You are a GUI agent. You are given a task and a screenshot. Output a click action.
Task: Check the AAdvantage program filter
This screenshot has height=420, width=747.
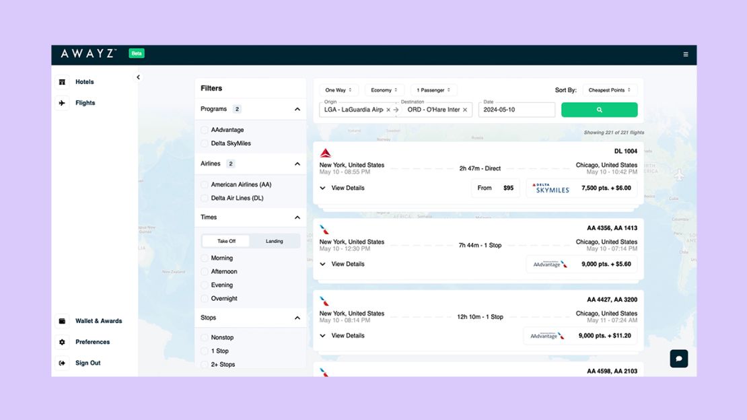[205, 130]
